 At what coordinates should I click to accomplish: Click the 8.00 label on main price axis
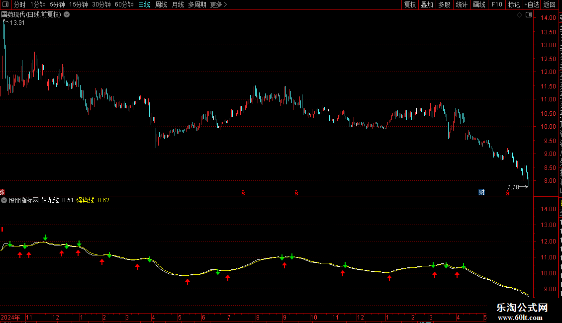pyautogui.click(x=550, y=181)
